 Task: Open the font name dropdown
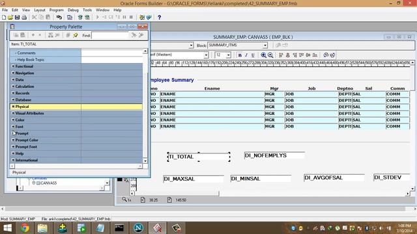click(206, 55)
